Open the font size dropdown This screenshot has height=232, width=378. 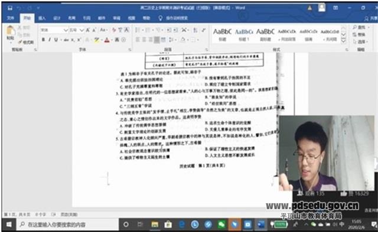[x=82, y=30]
